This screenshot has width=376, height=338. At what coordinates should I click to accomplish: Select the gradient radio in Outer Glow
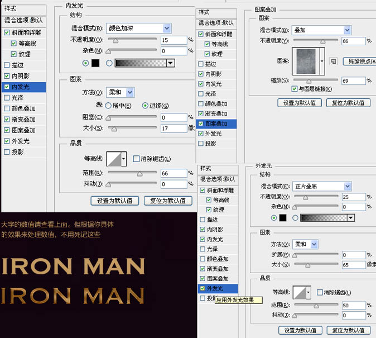coord(295,218)
